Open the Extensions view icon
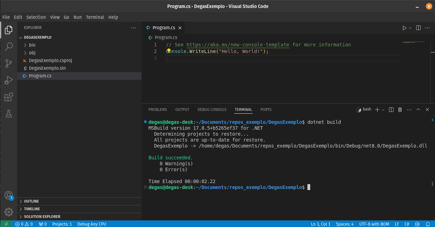This screenshot has width=435, height=227. 9,97
